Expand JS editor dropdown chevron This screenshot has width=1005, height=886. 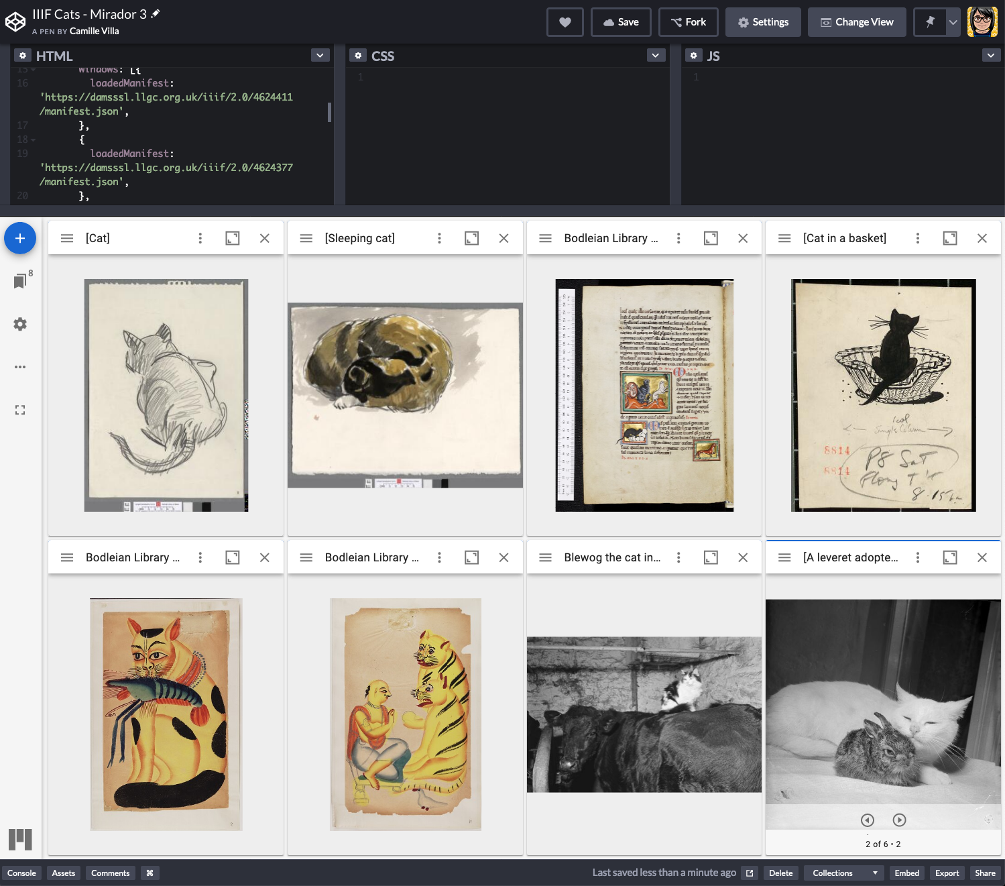(991, 56)
